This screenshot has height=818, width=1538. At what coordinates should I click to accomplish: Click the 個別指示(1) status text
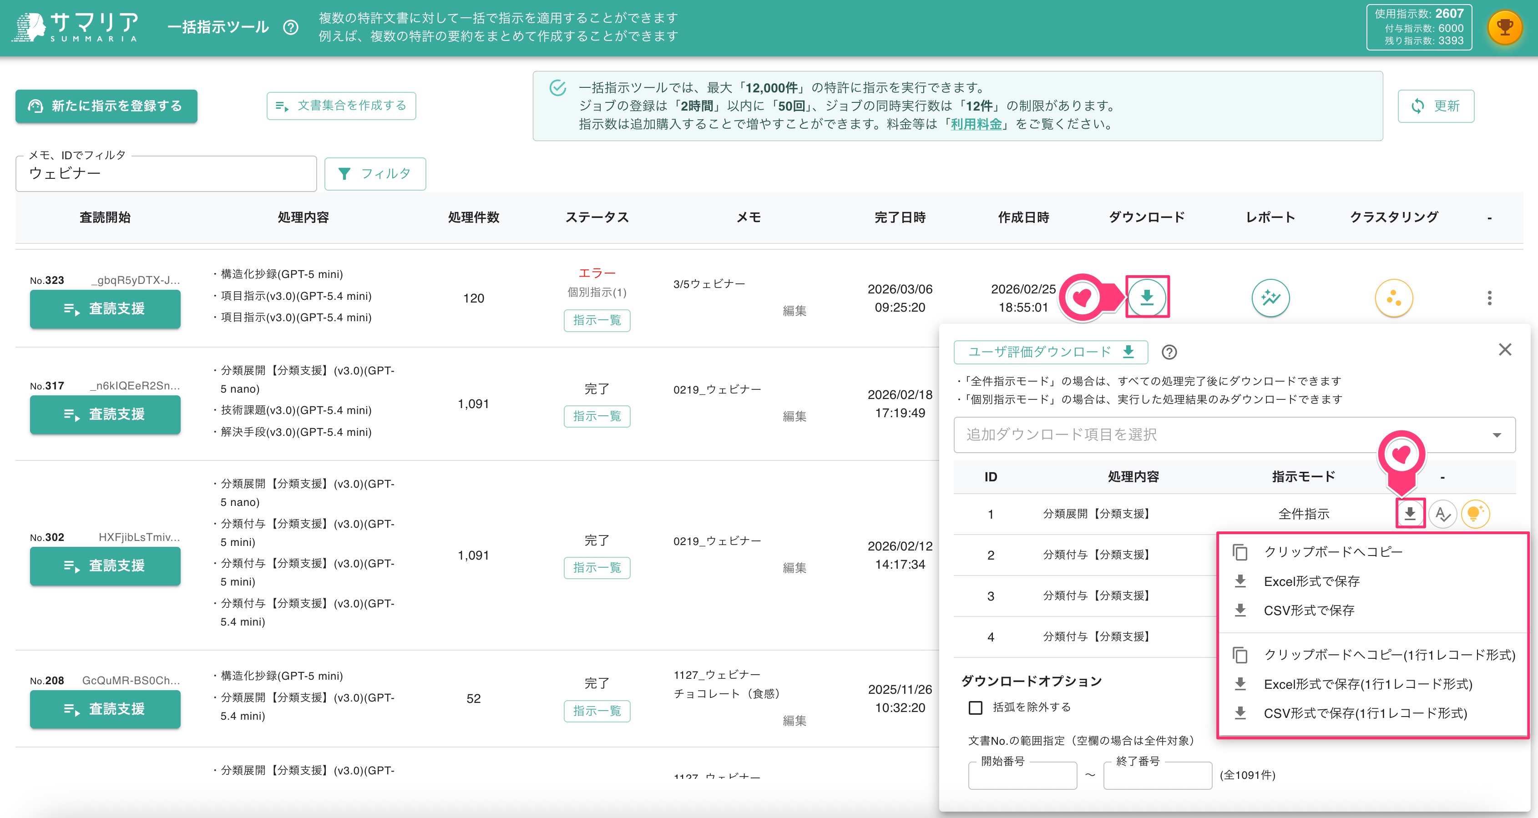(x=597, y=293)
